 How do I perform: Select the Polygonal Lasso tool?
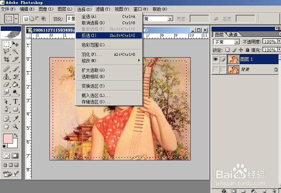pyautogui.click(x=6, y=52)
